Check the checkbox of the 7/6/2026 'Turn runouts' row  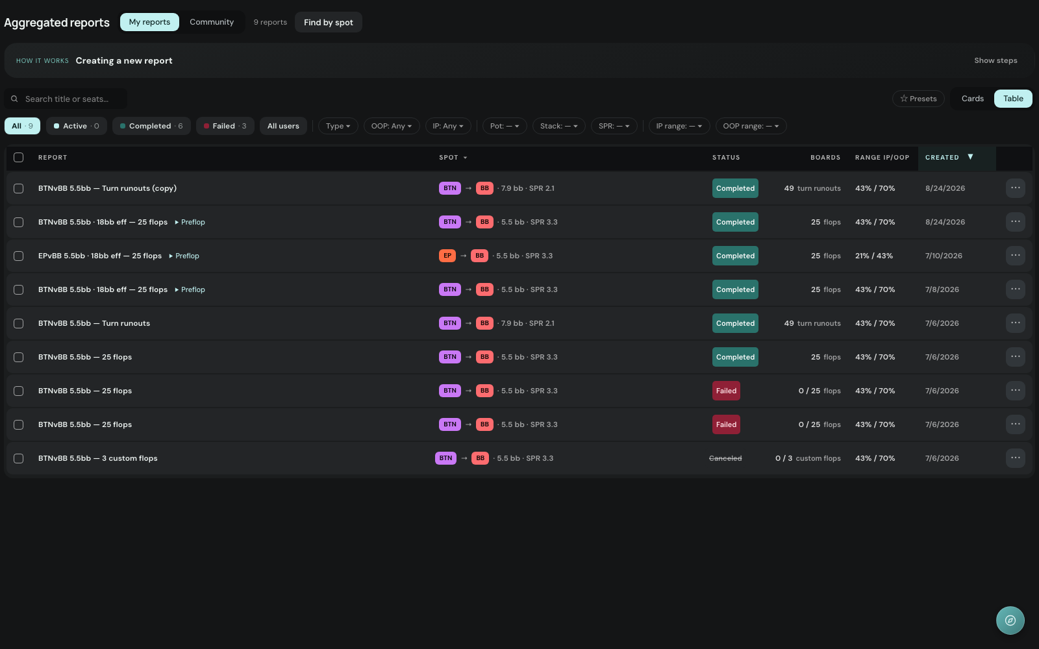(x=19, y=323)
